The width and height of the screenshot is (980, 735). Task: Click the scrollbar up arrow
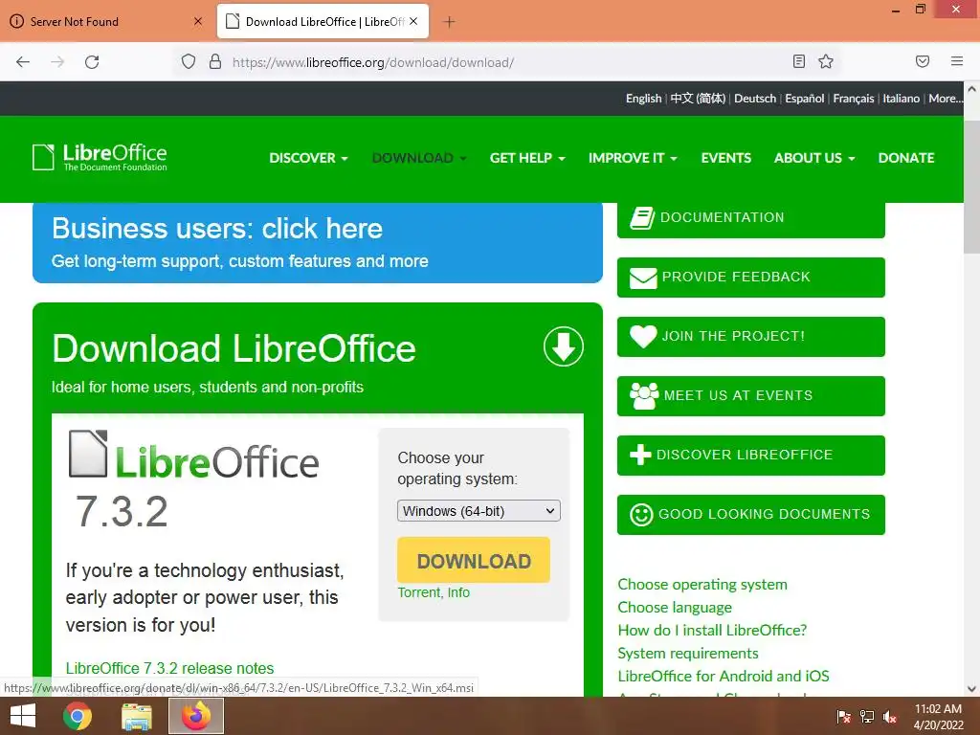click(971, 89)
